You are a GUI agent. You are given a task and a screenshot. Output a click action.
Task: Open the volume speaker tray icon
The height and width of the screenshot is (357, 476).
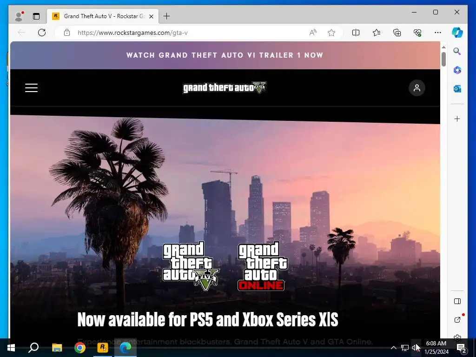click(x=415, y=348)
